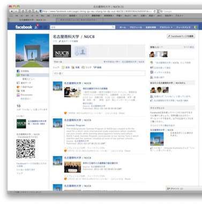Click the suggest to friends icon

click(x=152, y=77)
